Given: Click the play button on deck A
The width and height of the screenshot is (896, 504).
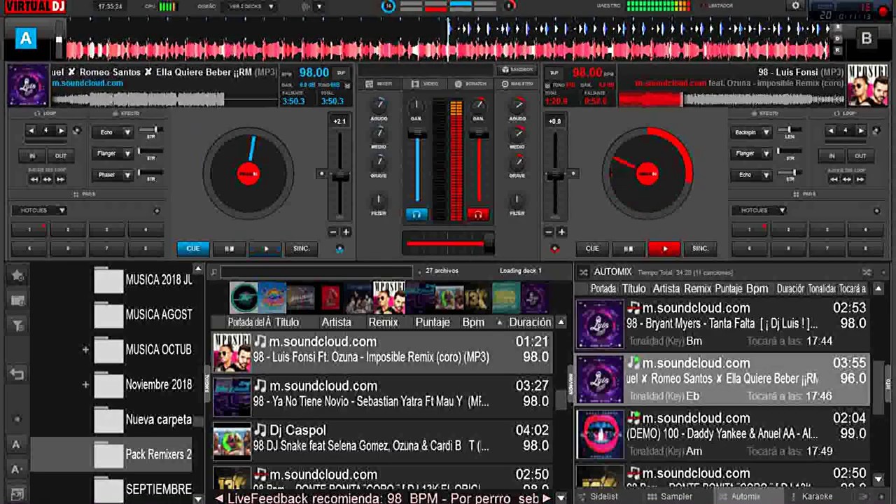Looking at the screenshot, I should [266, 248].
